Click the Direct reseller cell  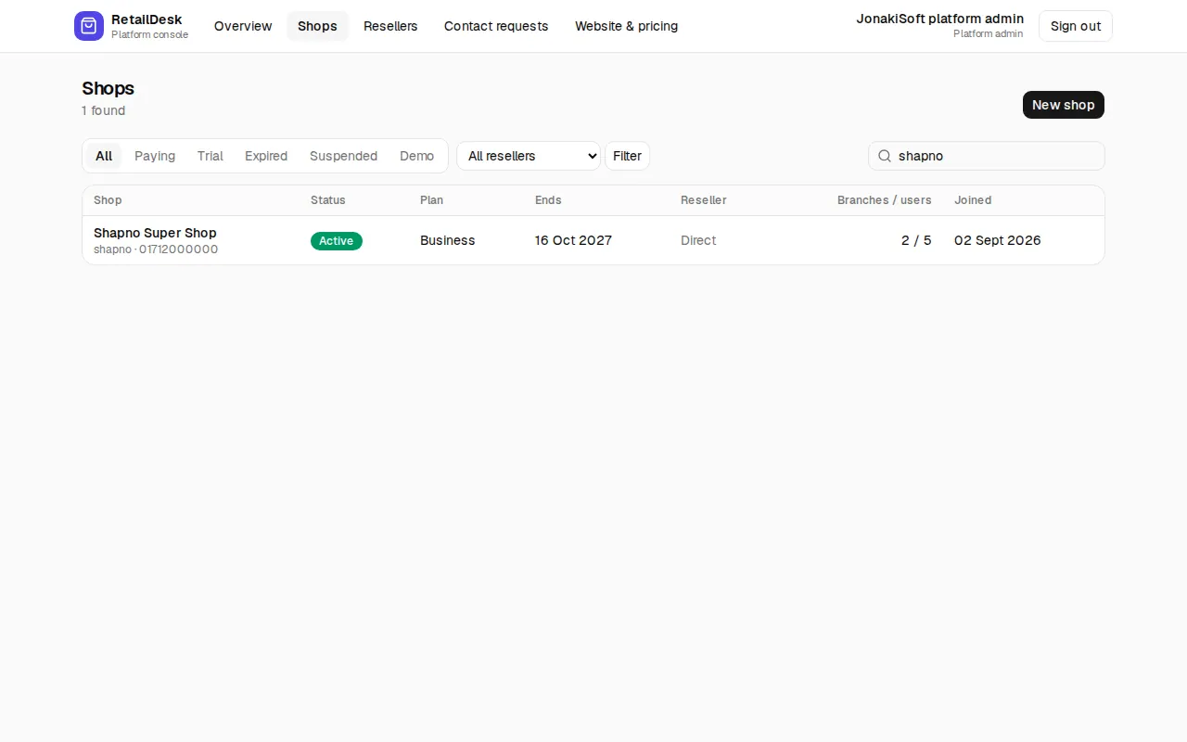click(x=698, y=240)
